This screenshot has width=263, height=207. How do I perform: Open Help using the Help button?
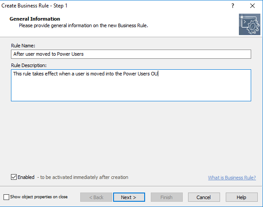[242, 197]
